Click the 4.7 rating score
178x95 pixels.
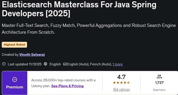[121, 77]
